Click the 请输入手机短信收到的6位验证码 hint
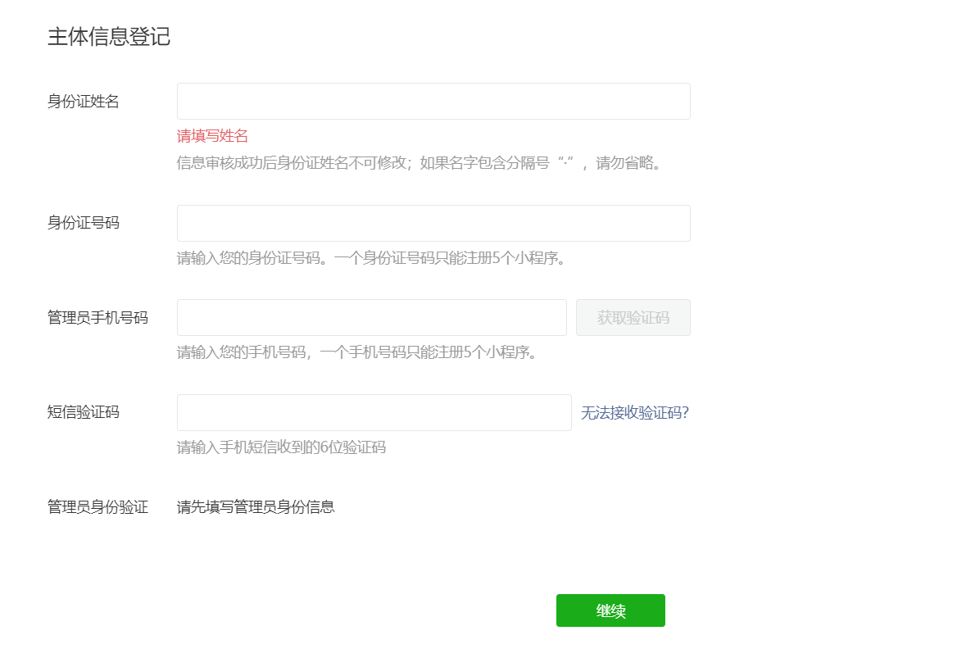 [281, 447]
